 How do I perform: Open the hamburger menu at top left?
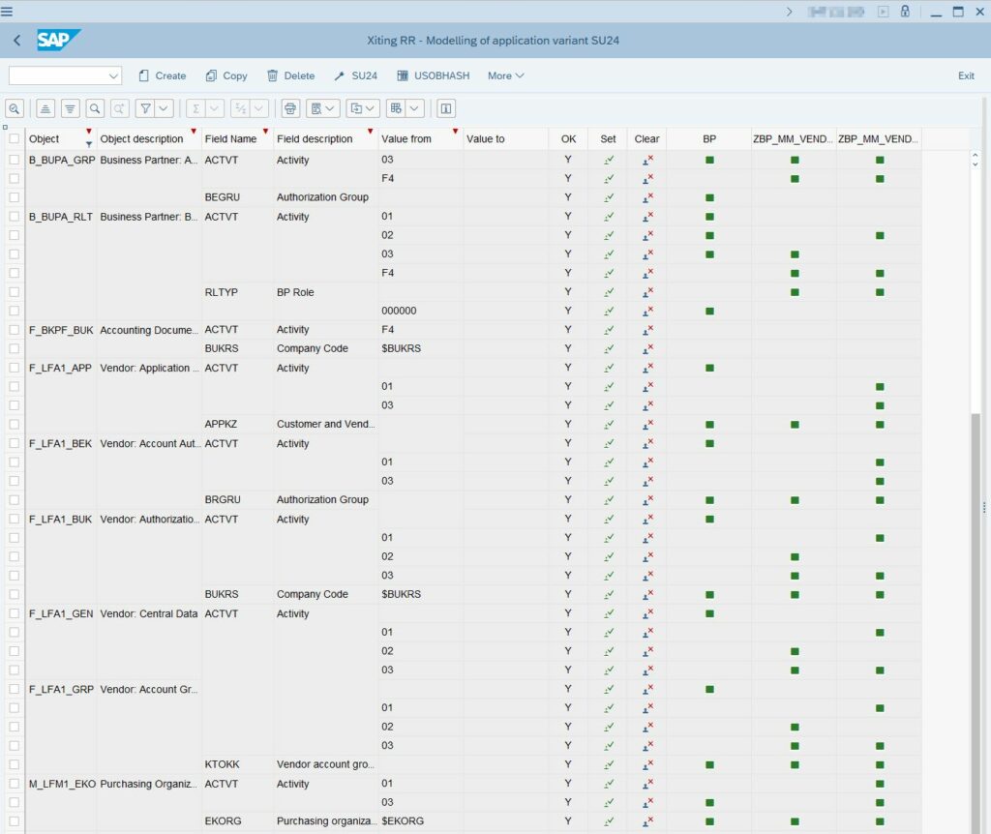coord(7,12)
